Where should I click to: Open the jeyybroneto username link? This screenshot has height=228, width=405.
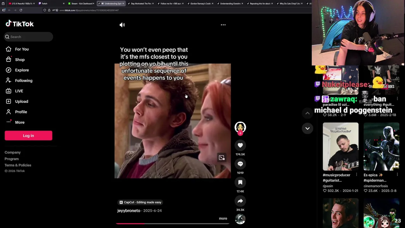[129, 211]
